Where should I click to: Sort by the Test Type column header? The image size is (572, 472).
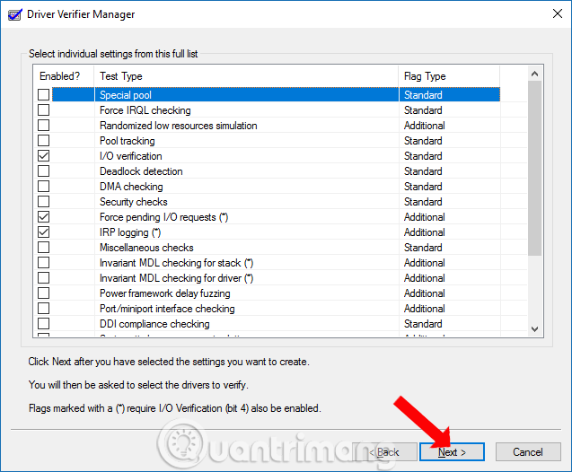coord(246,76)
